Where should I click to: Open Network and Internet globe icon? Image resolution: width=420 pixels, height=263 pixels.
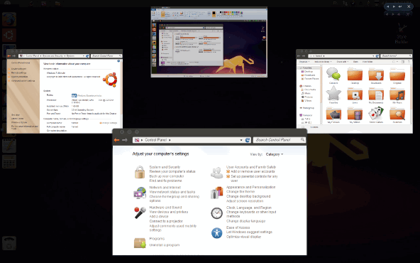140,193
